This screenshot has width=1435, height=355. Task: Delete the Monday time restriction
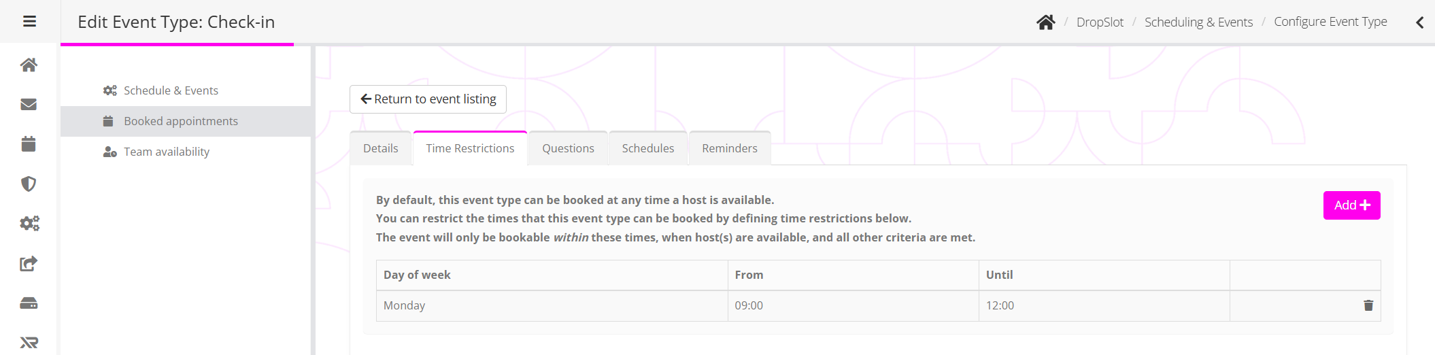click(1368, 306)
